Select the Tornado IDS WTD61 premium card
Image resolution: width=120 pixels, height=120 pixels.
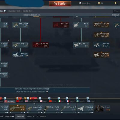point(101,25)
